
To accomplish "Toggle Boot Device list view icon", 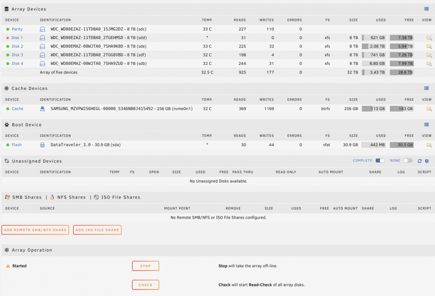I will [426, 124].
